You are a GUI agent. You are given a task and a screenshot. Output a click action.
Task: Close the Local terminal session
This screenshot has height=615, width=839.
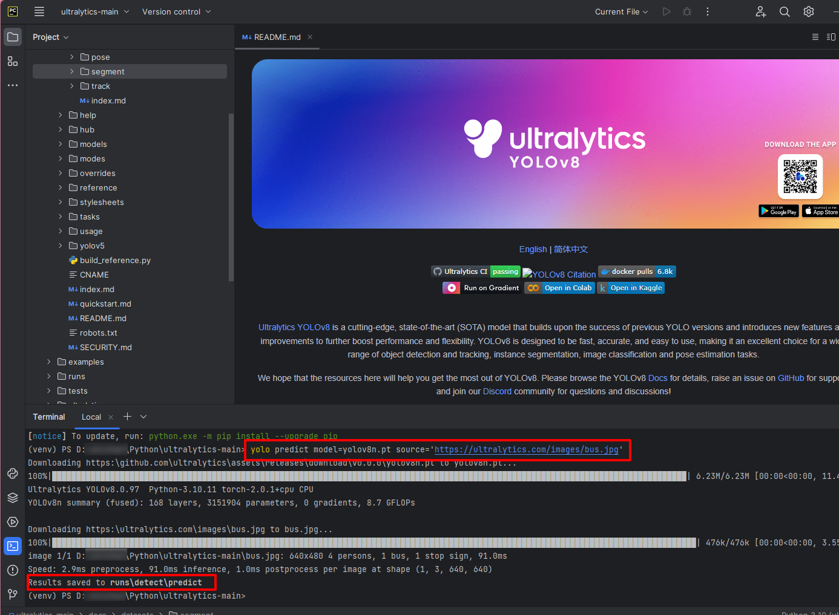(111, 417)
